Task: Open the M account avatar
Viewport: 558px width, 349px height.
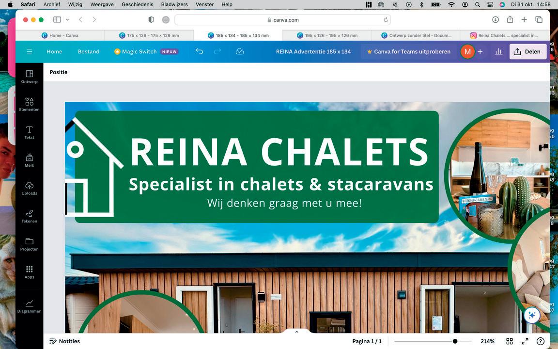Action: pos(467,52)
